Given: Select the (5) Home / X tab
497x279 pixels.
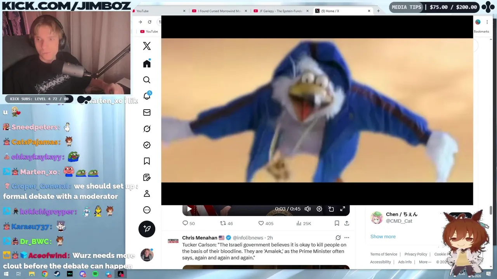Looking at the screenshot, I should pos(343,11).
